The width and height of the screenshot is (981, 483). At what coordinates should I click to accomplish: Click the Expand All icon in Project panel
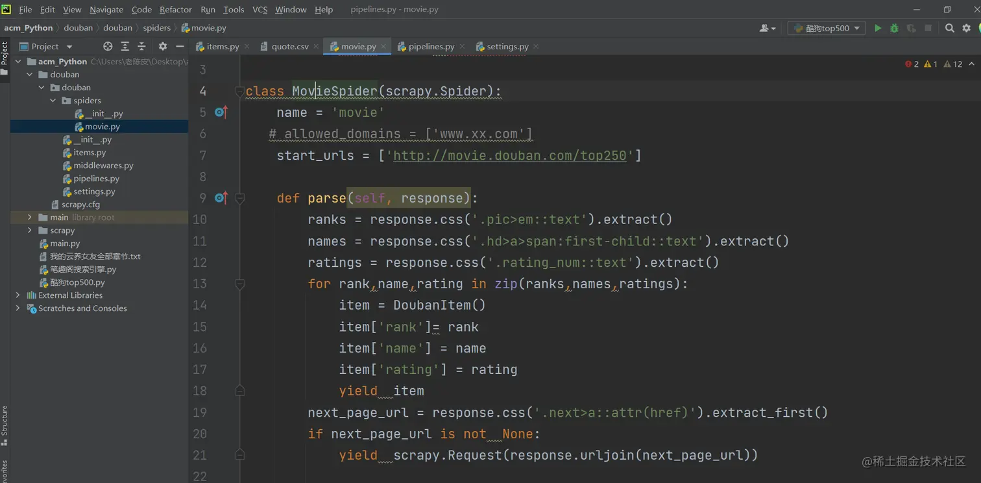click(125, 46)
